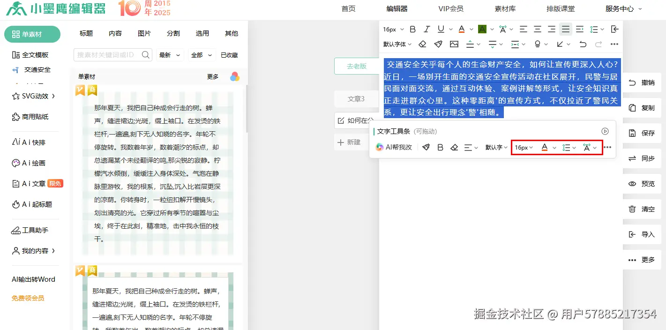Viewport: 666px width, 330px height.
Task: Click line height icon in floating toolbar
Action: tap(566, 147)
